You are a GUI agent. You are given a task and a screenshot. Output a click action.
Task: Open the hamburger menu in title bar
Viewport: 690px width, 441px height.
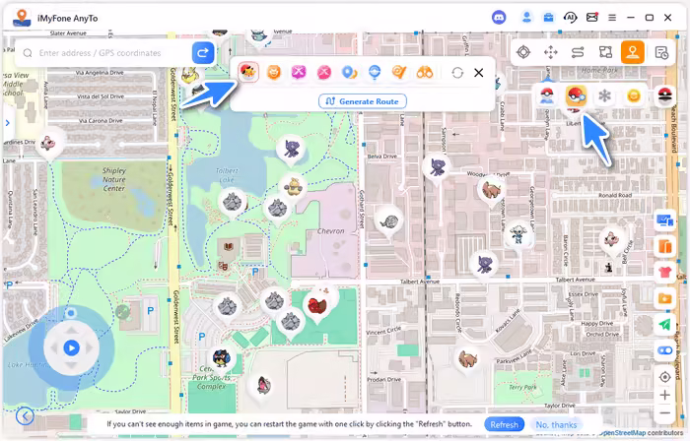pyautogui.click(x=612, y=18)
